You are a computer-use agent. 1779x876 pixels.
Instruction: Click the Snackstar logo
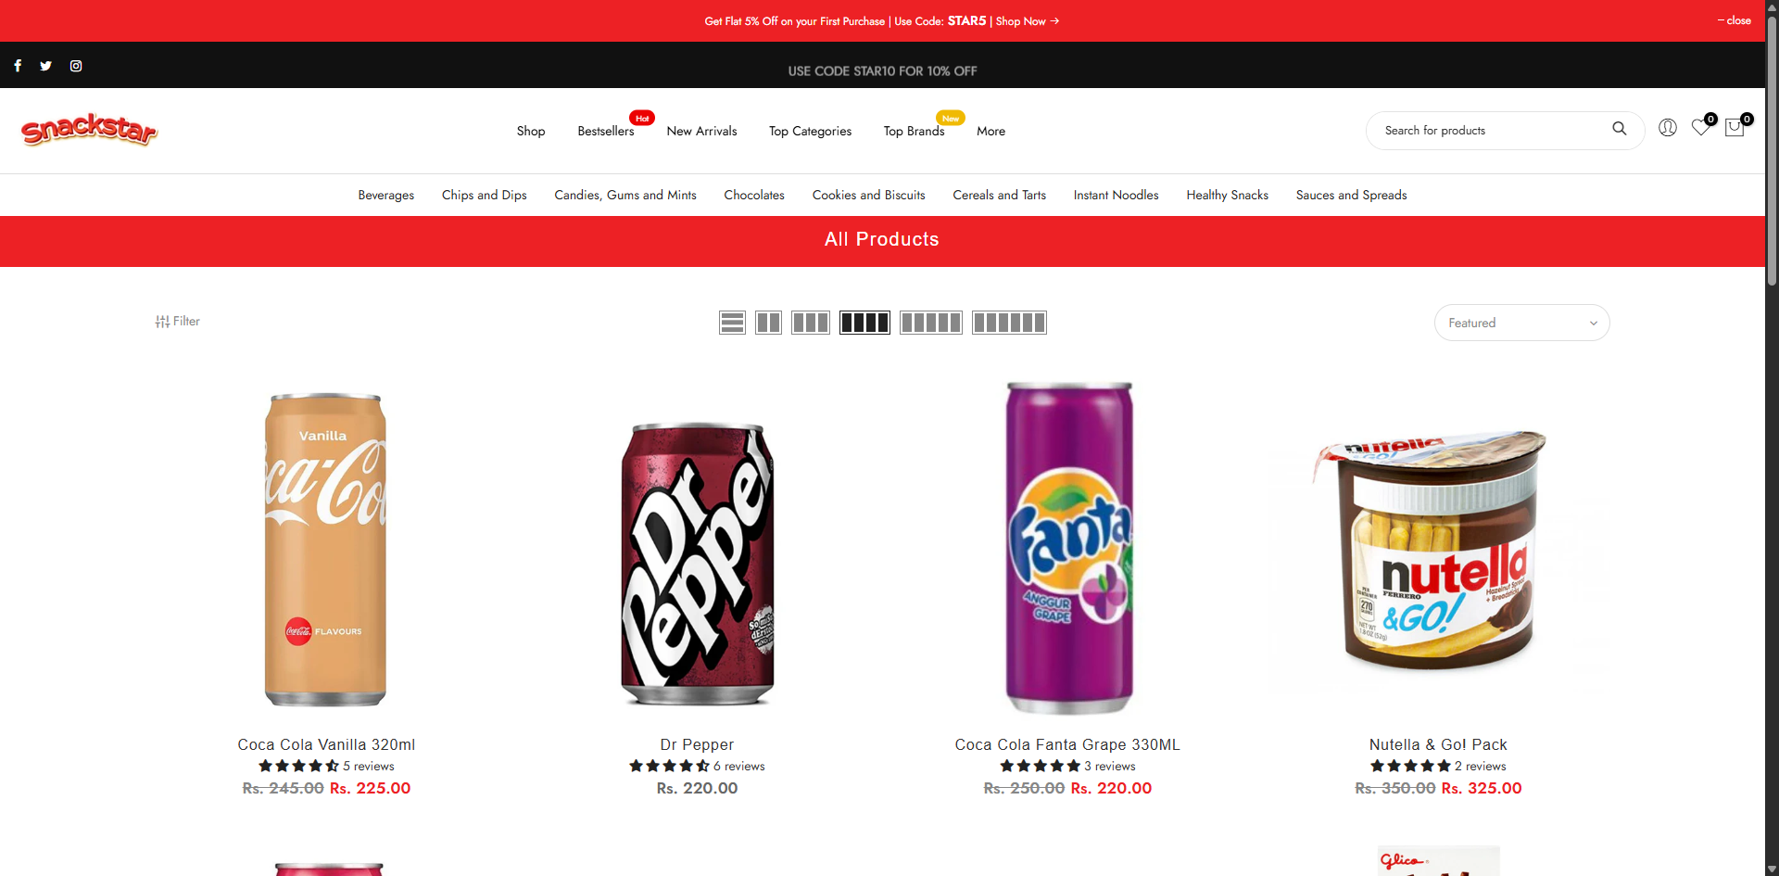point(89,130)
